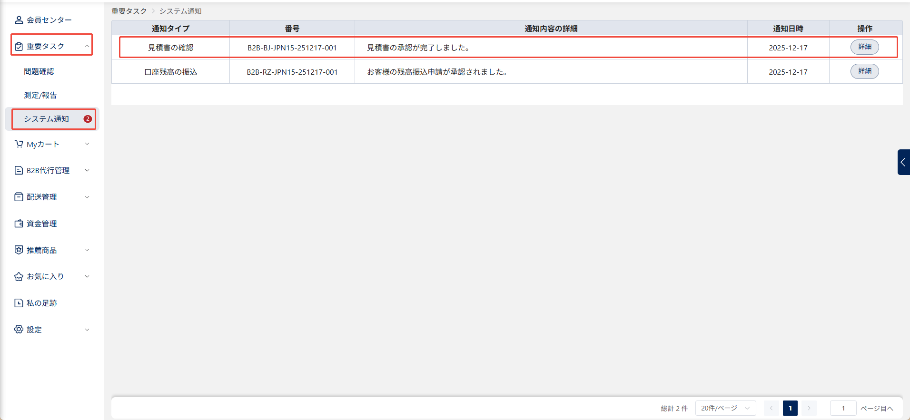Click 口座残高の振込 notification type cell
910x420 pixels.
point(170,72)
